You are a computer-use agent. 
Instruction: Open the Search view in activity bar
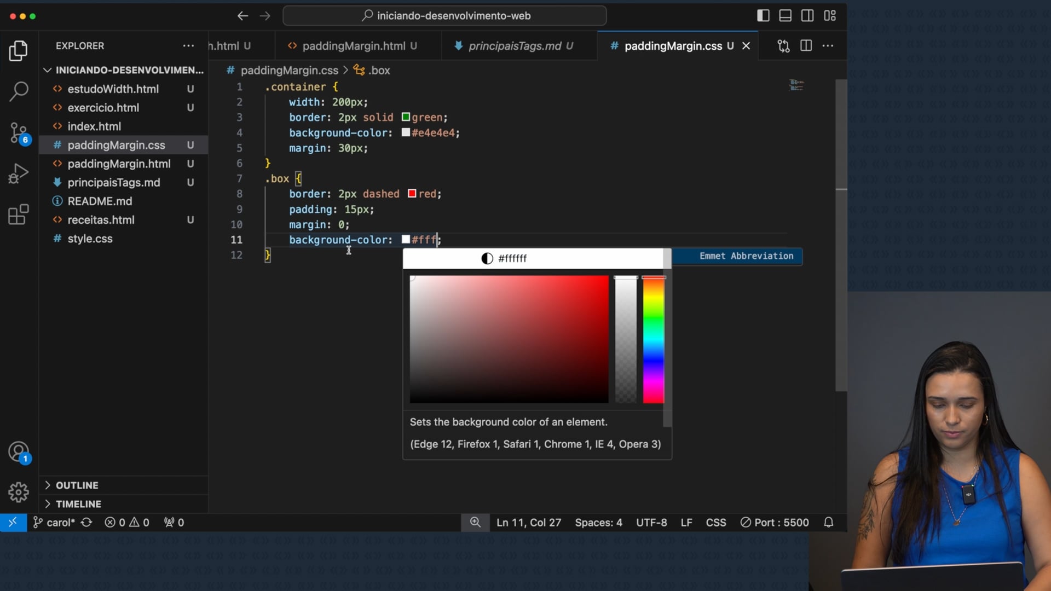[19, 91]
